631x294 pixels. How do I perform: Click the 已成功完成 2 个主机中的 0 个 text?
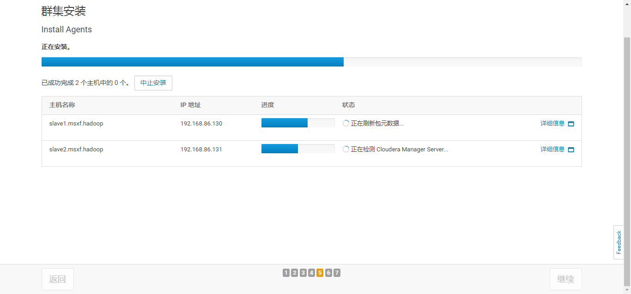tap(85, 83)
